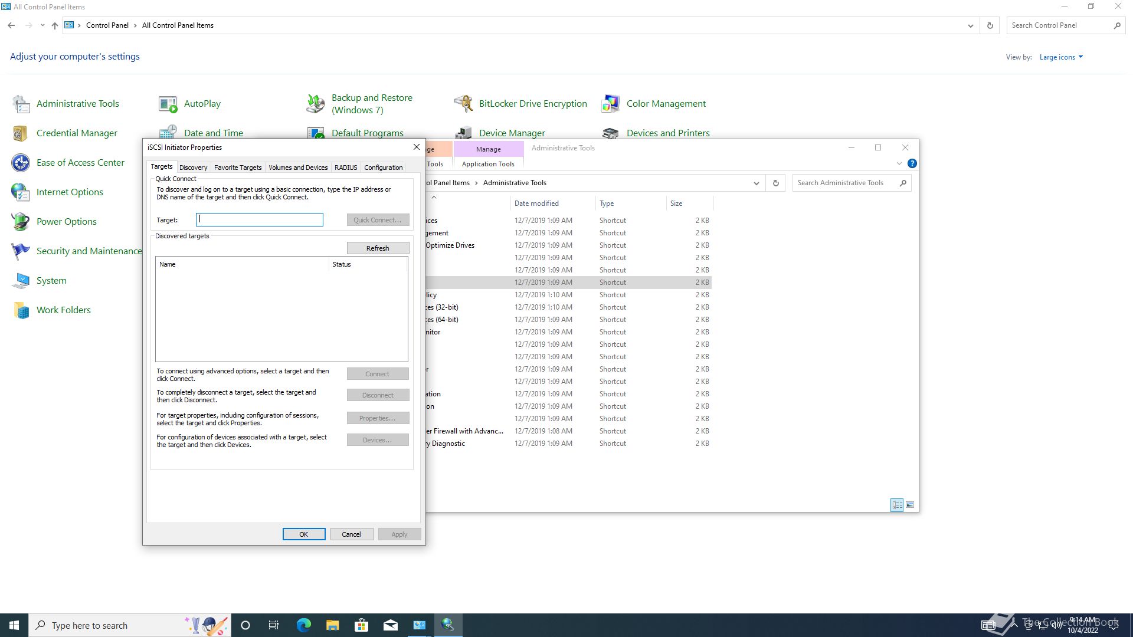Screen dimensions: 1133x637
Task: Open the View by Large icons dropdown
Action: [x=1061, y=57]
